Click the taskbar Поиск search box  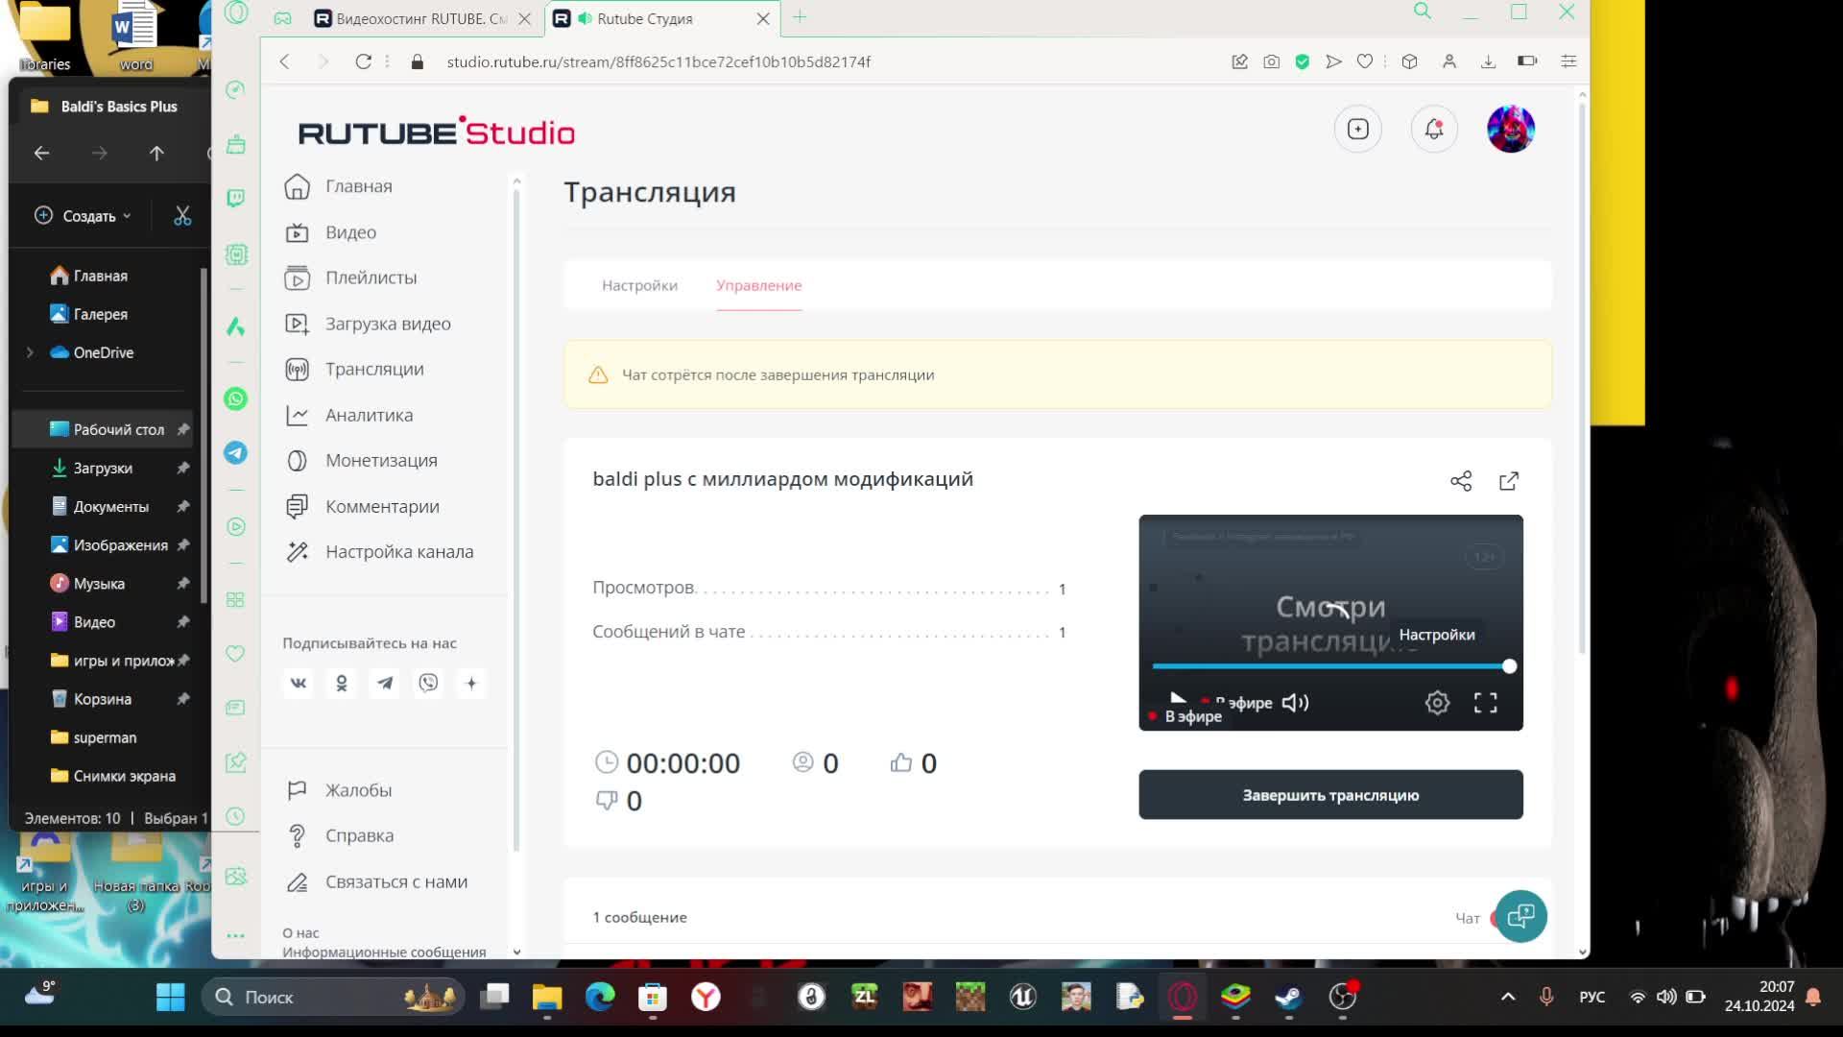[x=332, y=997]
